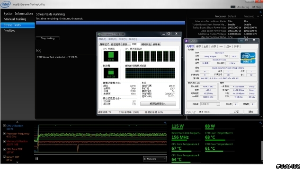Open System Information in the sidebar

pyautogui.click(x=18, y=14)
